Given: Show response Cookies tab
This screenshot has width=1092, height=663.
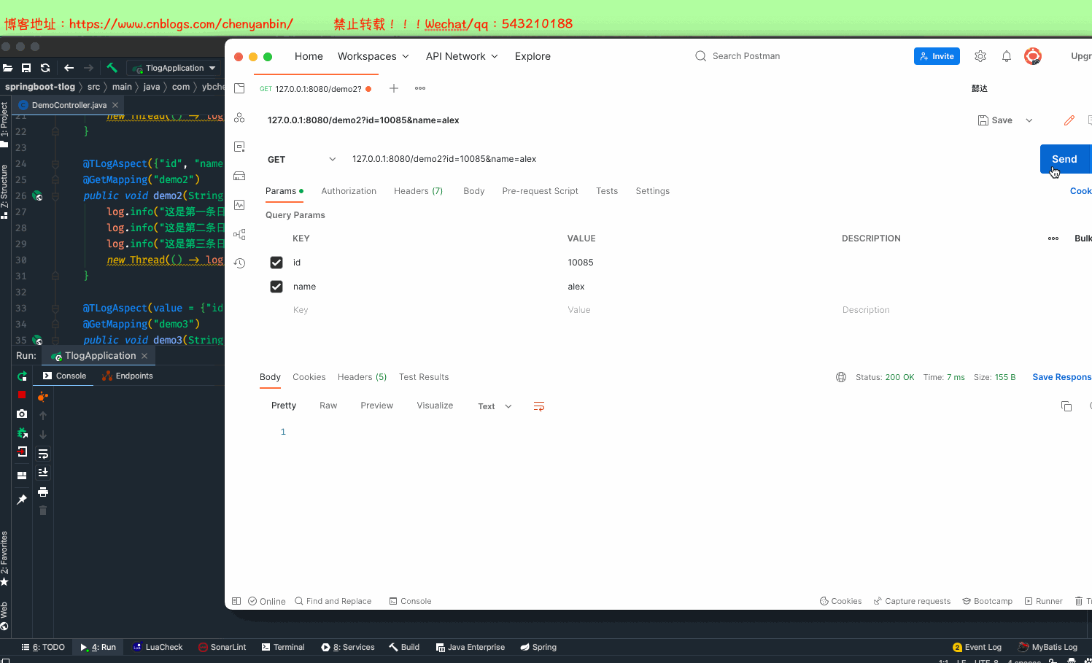Looking at the screenshot, I should pyautogui.click(x=309, y=377).
